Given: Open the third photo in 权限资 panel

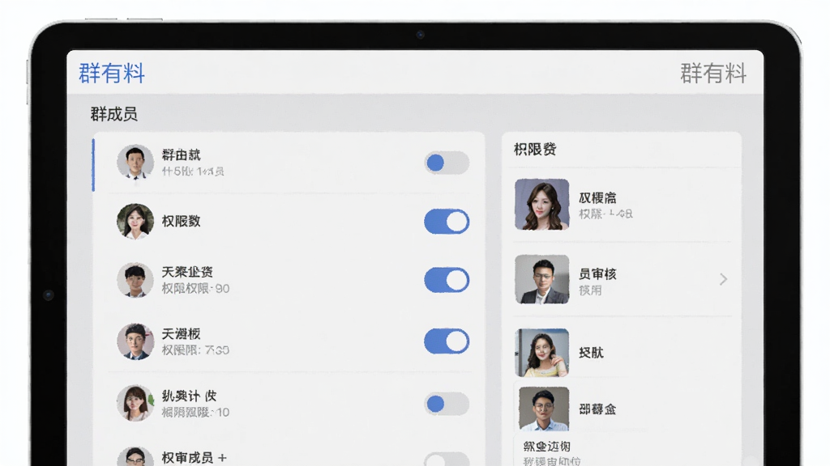Looking at the screenshot, I should (x=542, y=353).
